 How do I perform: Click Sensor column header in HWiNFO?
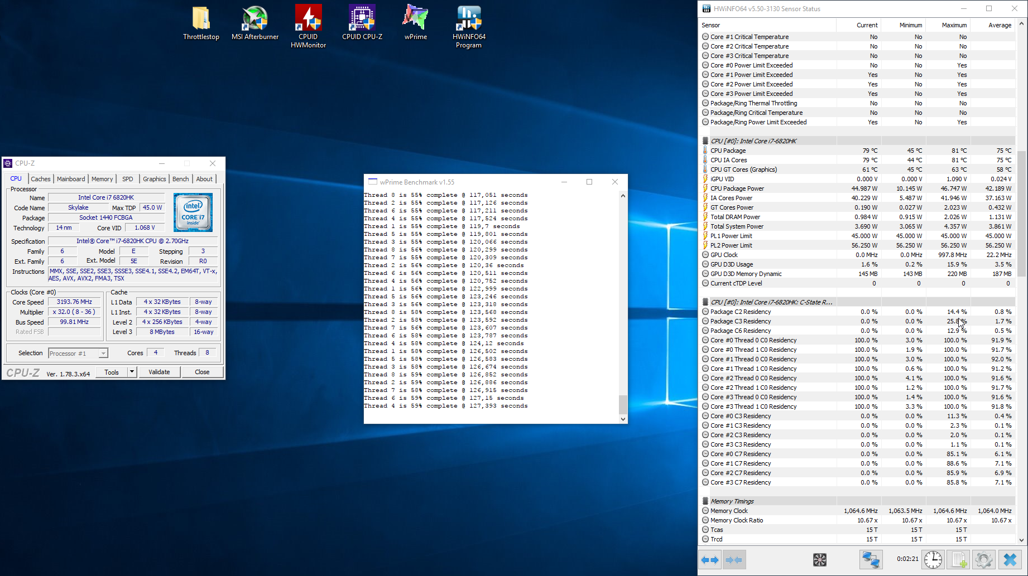coord(768,25)
